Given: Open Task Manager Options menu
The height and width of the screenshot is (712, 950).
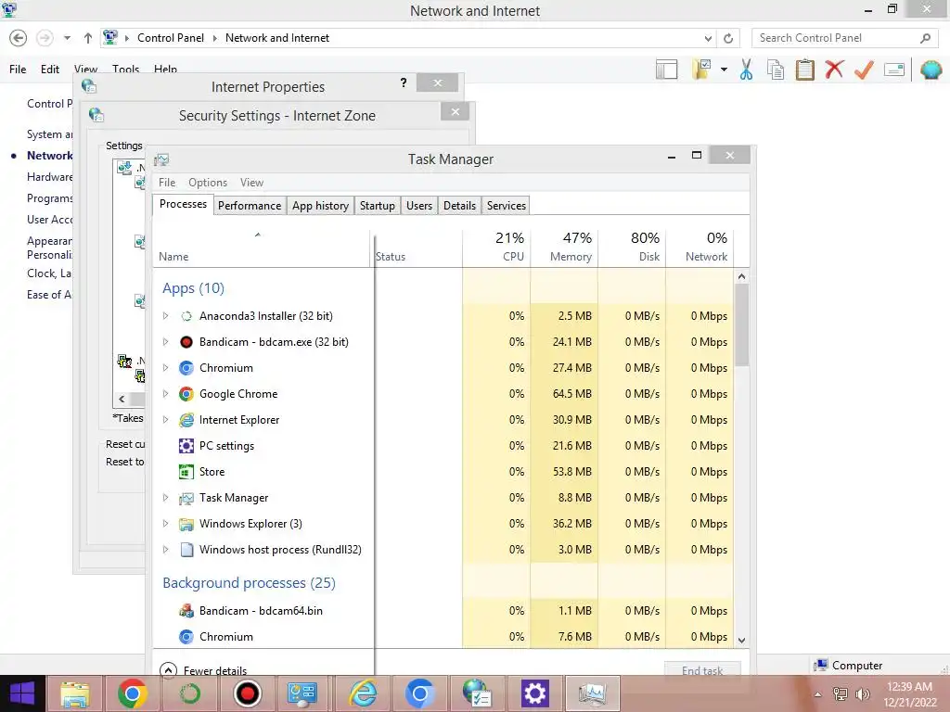Looking at the screenshot, I should 208,183.
